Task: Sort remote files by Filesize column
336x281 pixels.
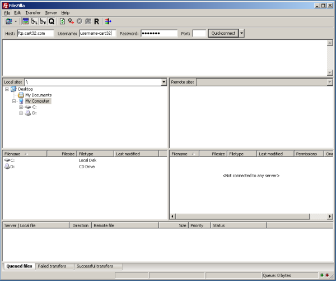Action: point(213,154)
